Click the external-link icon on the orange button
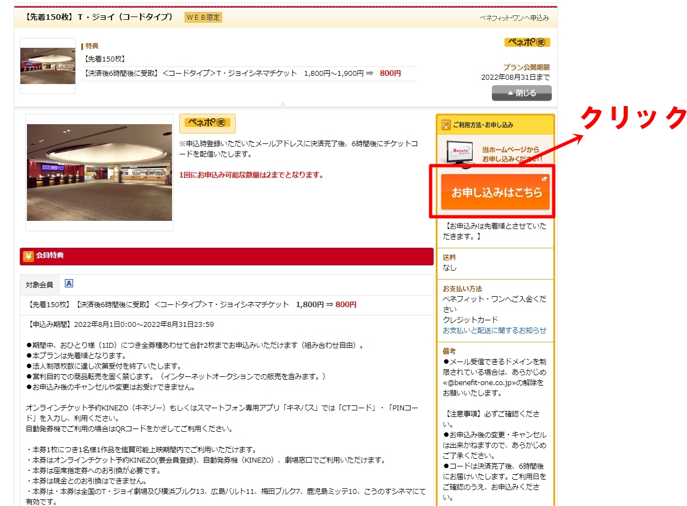 [x=544, y=179]
